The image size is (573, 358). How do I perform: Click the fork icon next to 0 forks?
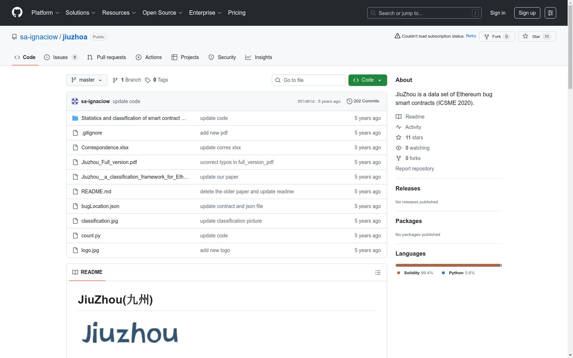click(399, 158)
